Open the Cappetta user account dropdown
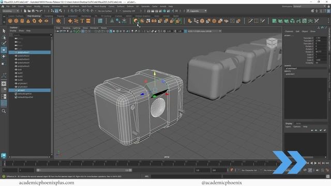Viewport: 331px width, 186px height. tap(197, 11)
